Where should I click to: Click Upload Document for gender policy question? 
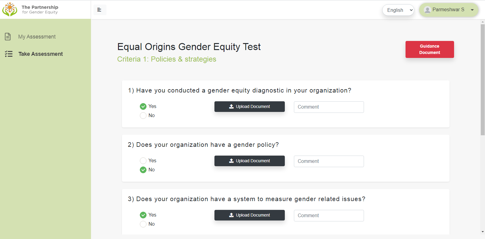249,161
